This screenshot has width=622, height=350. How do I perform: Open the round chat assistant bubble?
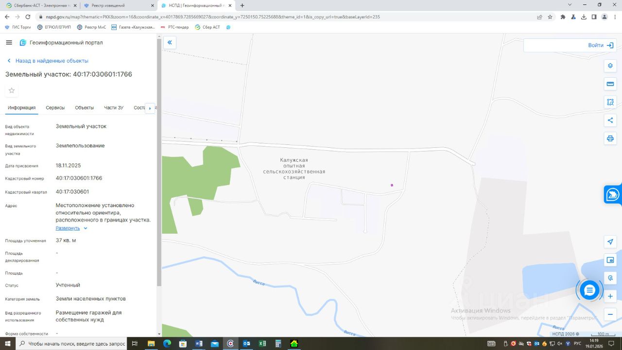(589, 290)
